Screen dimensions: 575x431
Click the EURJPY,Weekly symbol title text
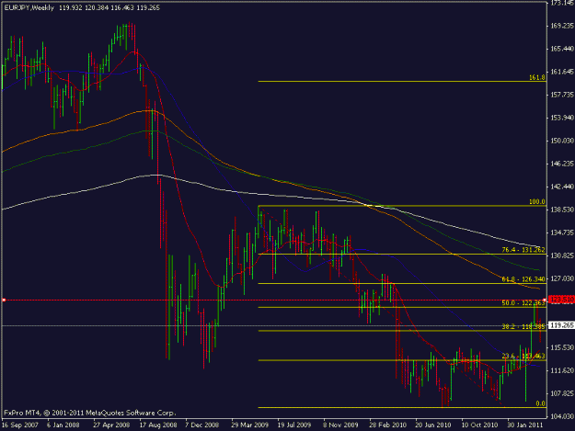click(x=29, y=7)
